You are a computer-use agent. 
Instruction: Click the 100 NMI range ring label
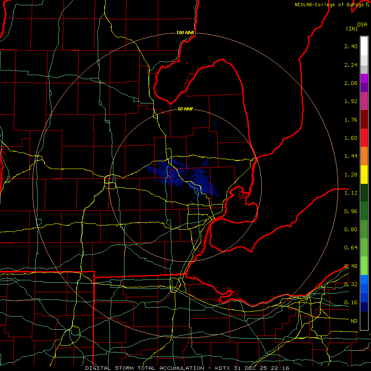[x=185, y=33]
